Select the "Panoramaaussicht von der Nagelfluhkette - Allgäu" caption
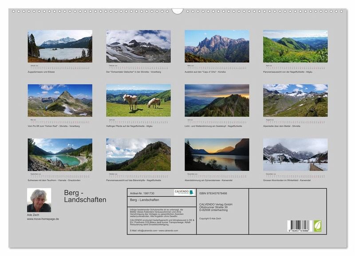The width and height of the screenshot is (355, 256). (x=288, y=72)
